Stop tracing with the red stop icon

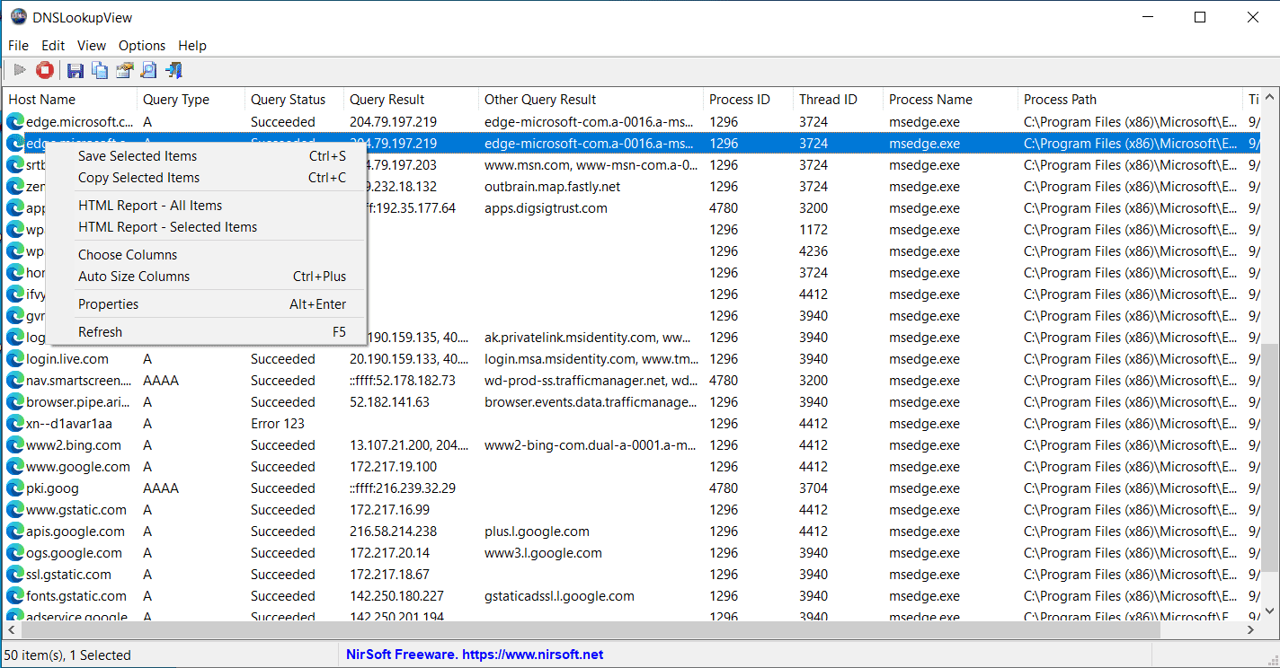point(45,70)
